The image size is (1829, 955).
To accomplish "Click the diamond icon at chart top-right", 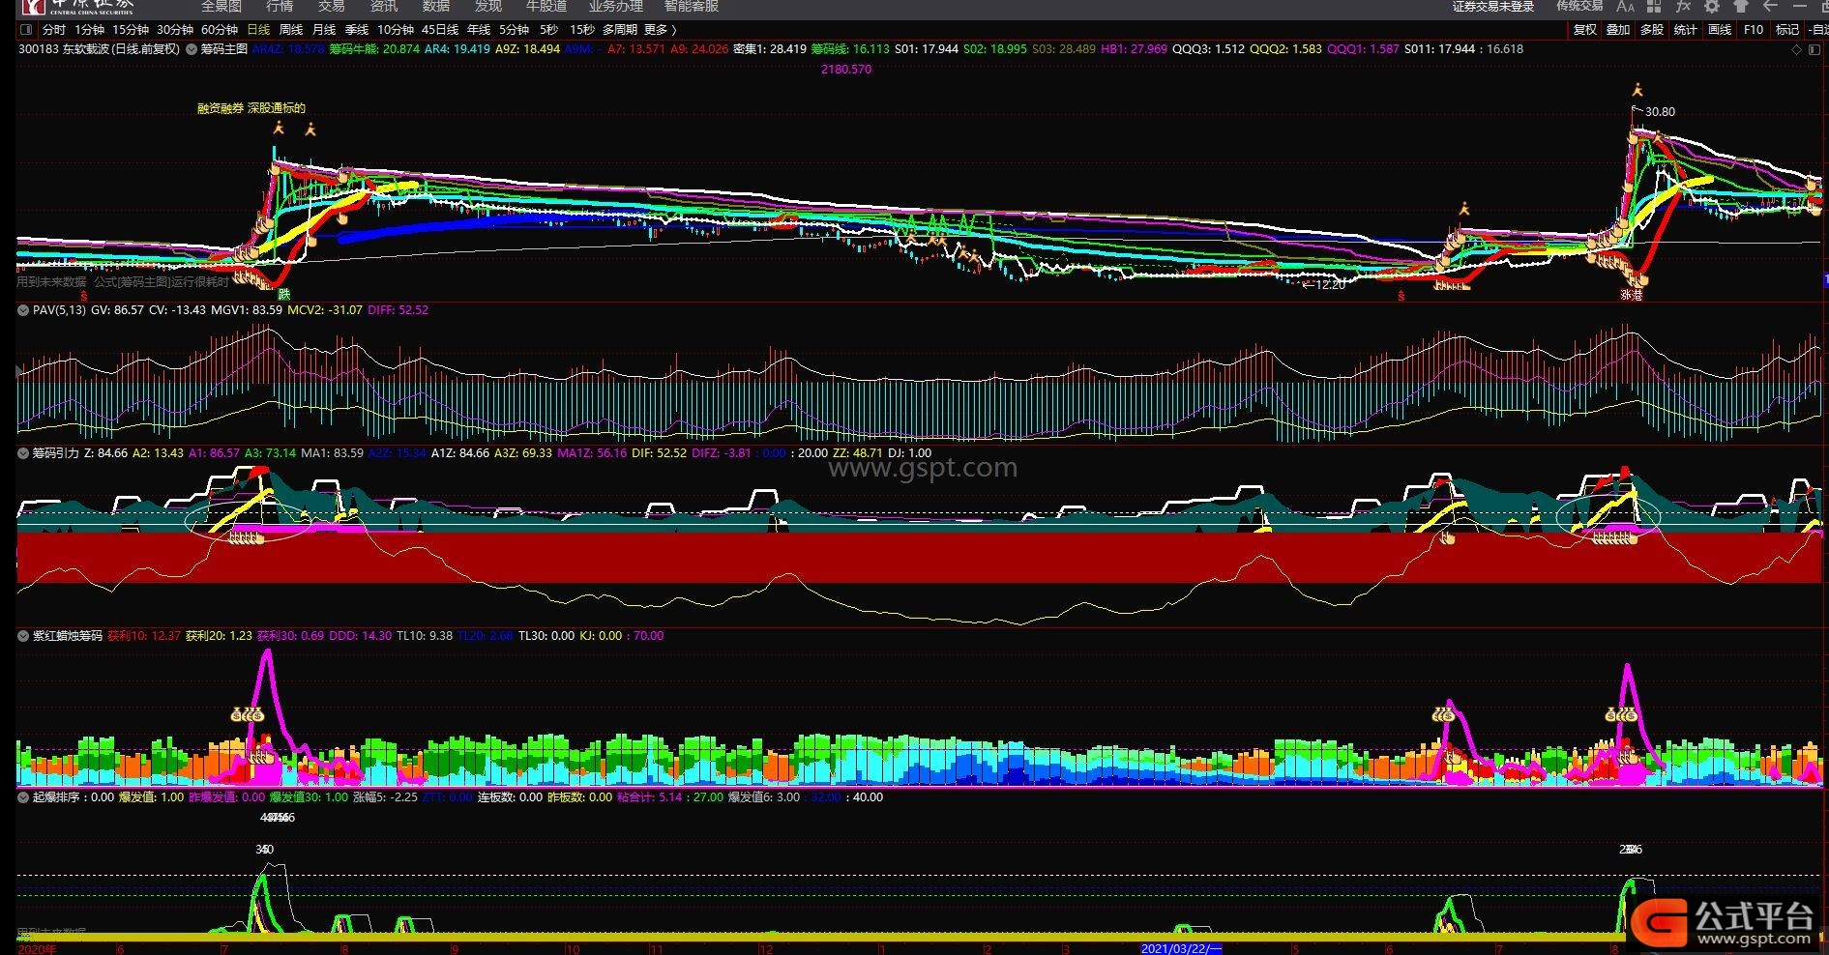I will pos(1797,49).
